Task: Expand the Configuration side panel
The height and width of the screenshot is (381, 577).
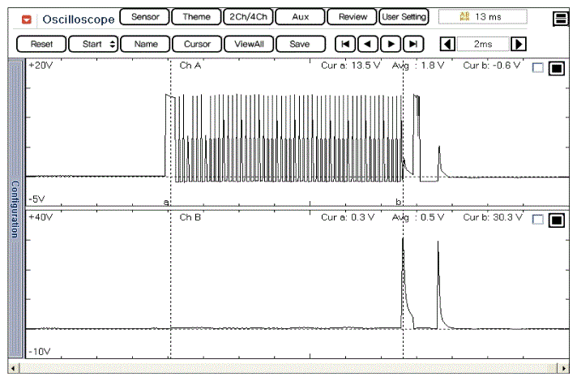Action: [15, 208]
